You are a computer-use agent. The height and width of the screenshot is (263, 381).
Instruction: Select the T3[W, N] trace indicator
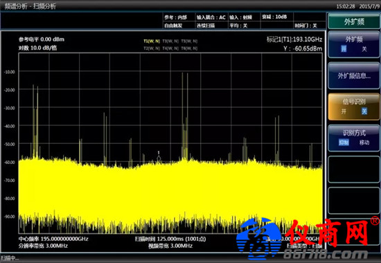click(170, 42)
